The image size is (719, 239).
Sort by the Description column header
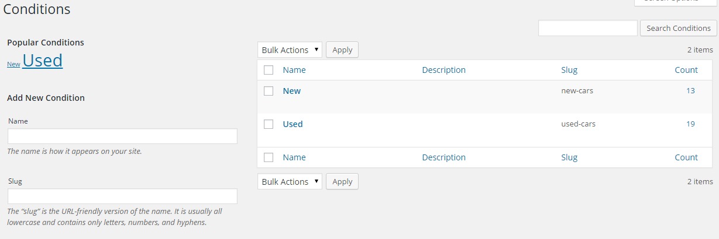click(443, 70)
